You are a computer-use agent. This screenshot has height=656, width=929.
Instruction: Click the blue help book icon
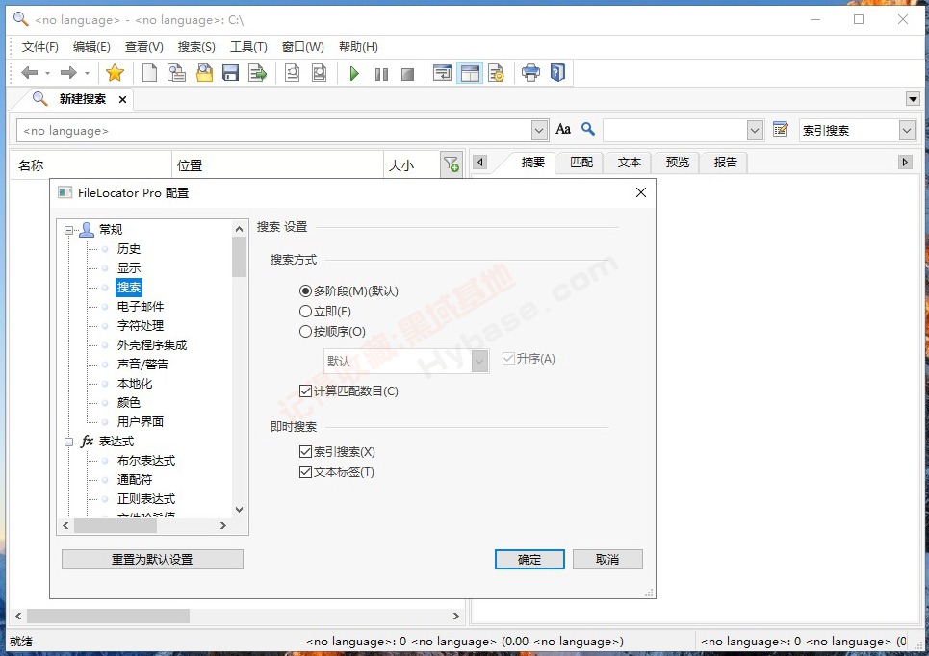(x=558, y=72)
